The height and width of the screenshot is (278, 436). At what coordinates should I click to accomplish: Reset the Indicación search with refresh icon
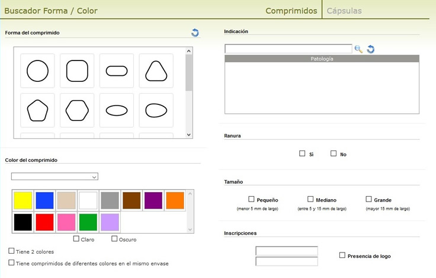(371, 49)
